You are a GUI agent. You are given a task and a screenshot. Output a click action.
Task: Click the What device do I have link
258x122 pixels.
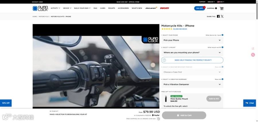(213, 35)
